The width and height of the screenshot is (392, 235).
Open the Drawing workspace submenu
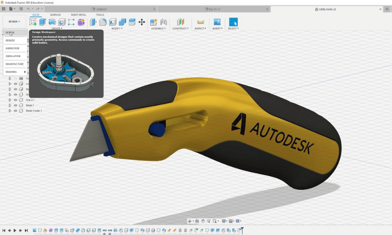click(x=15, y=72)
